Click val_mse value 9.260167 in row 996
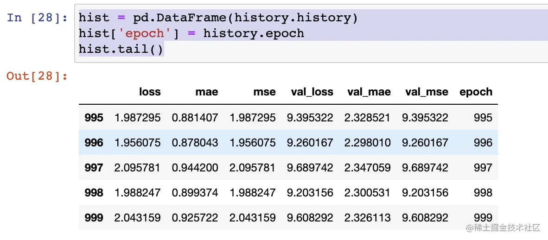 tap(425, 143)
